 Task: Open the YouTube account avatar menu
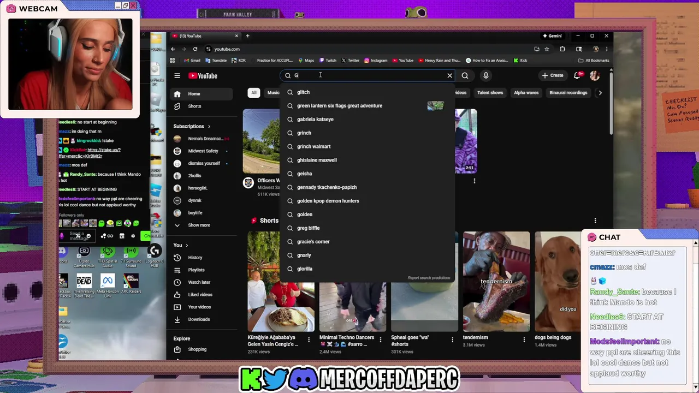click(595, 75)
